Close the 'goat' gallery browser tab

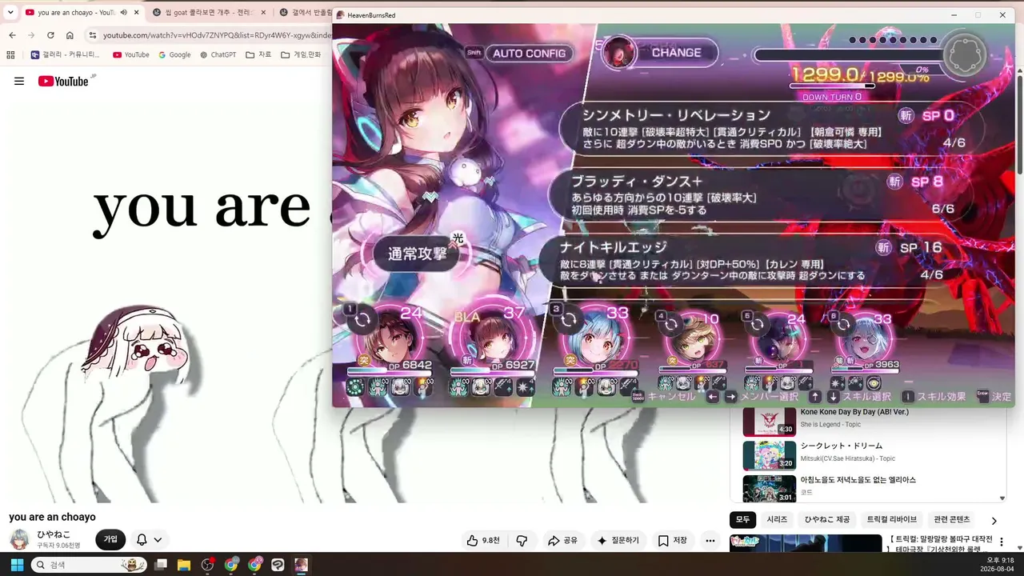pyautogui.click(x=262, y=13)
